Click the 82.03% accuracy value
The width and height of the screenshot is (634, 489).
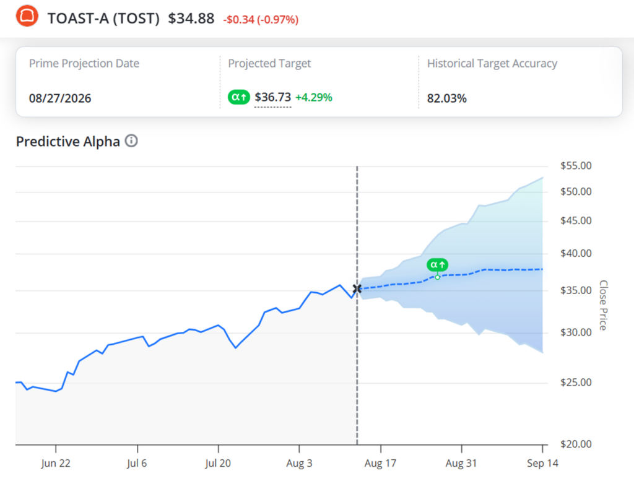point(447,98)
